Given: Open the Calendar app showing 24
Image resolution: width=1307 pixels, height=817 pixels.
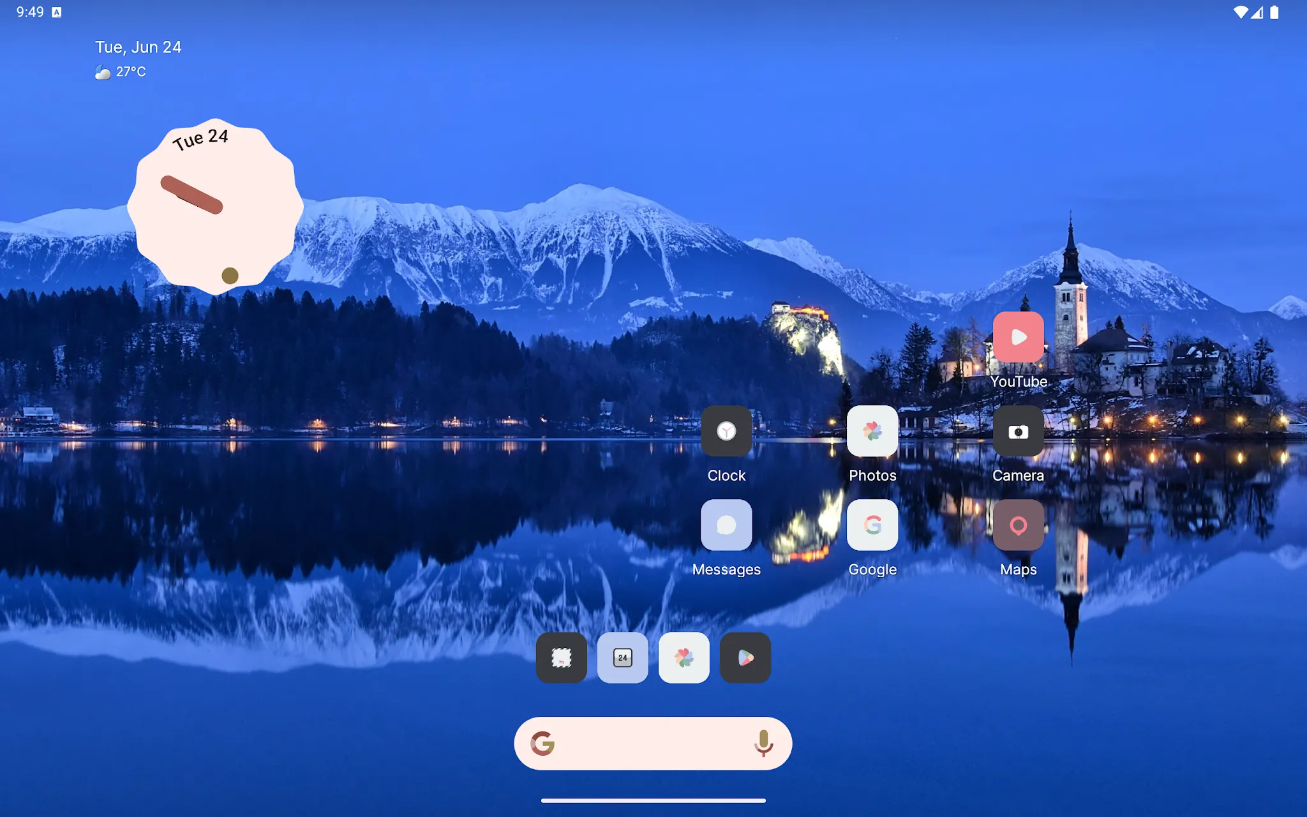Looking at the screenshot, I should click(622, 657).
